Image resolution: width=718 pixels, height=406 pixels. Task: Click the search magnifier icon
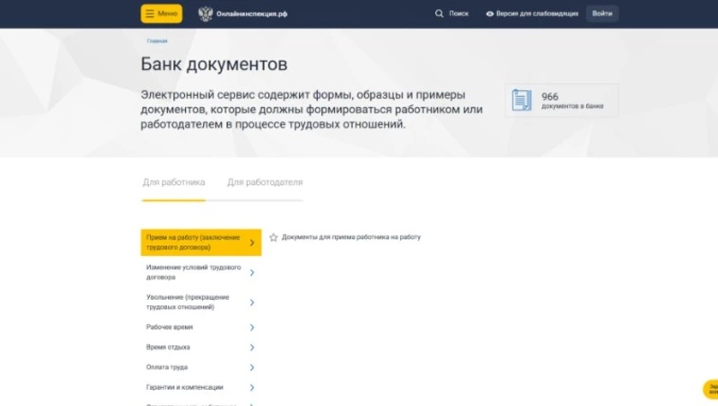439,14
